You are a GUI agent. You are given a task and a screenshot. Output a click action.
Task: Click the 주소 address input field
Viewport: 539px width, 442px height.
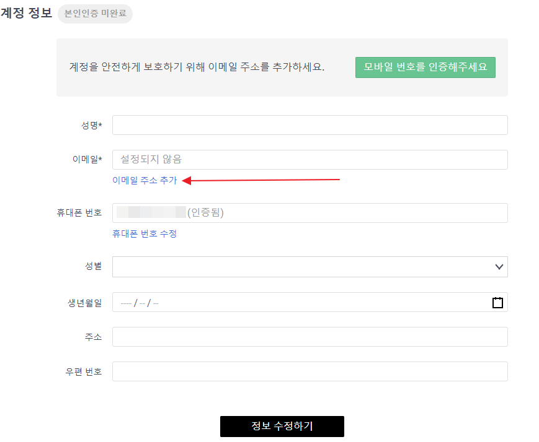310,336
